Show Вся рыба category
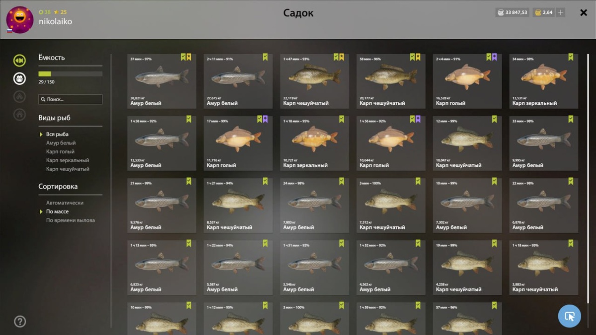 click(57, 134)
